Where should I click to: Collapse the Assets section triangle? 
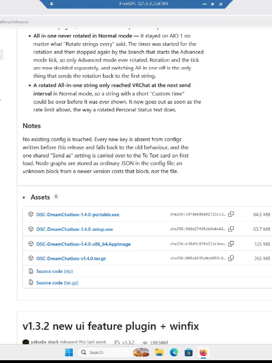tap(24, 198)
